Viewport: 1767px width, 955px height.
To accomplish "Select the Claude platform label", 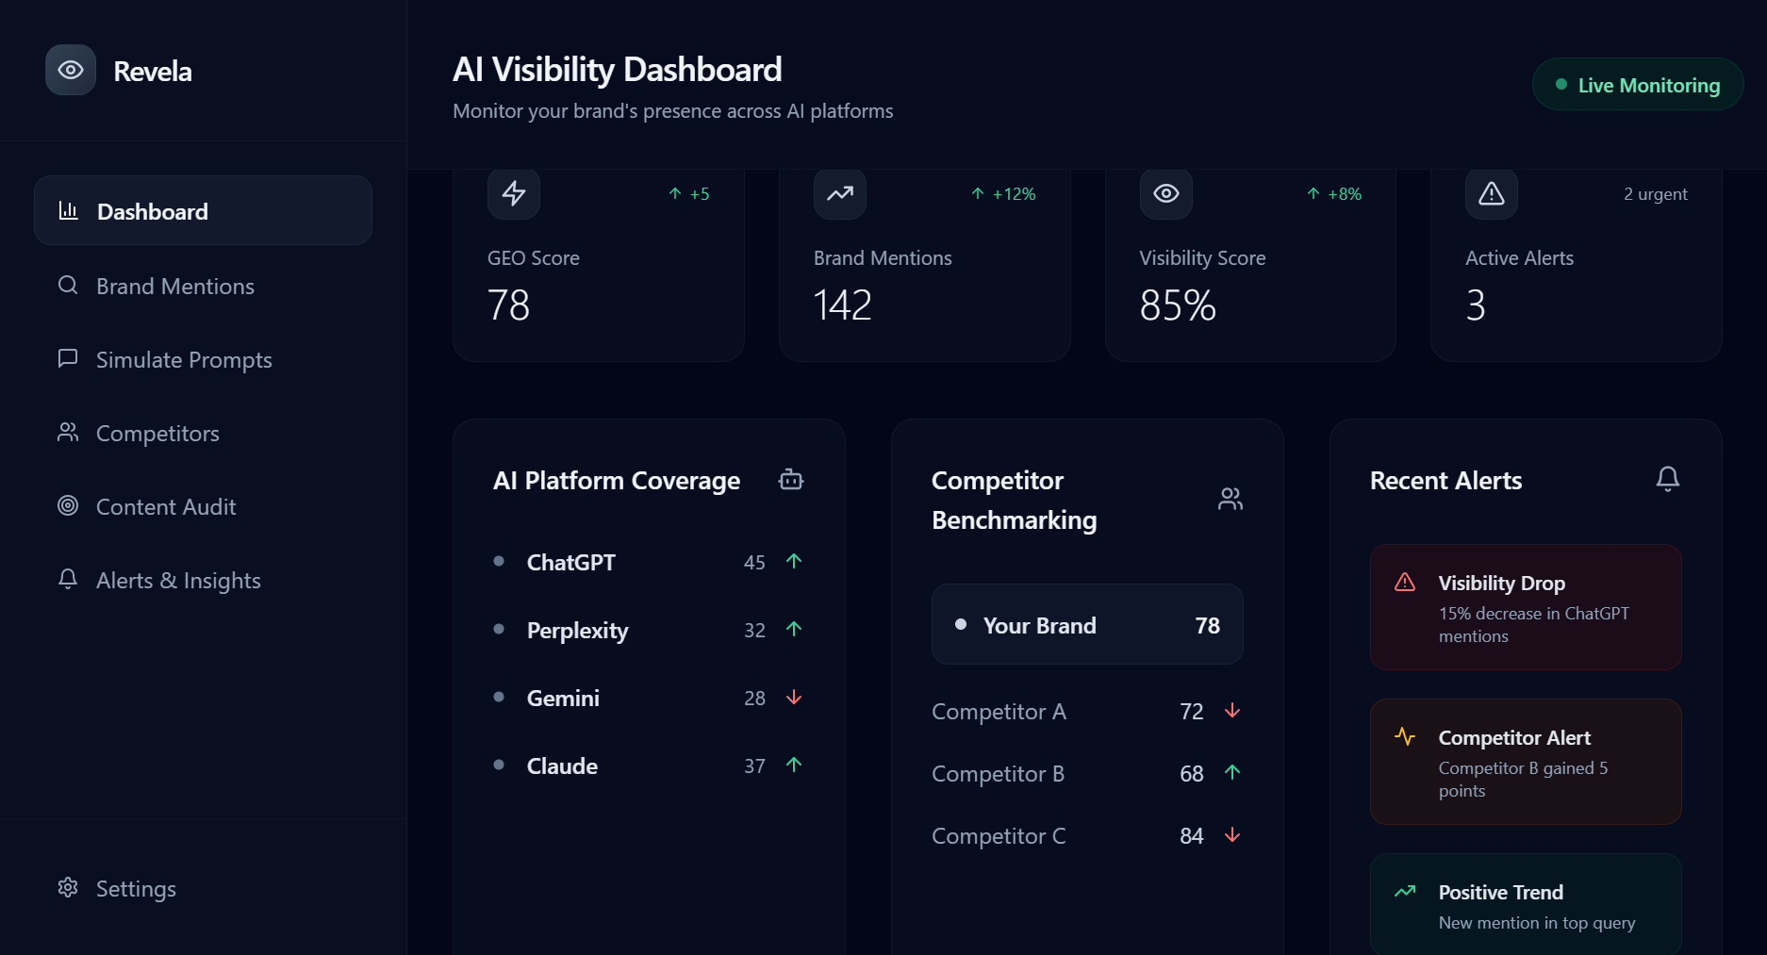I will pyautogui.click(x=562, y=766).
